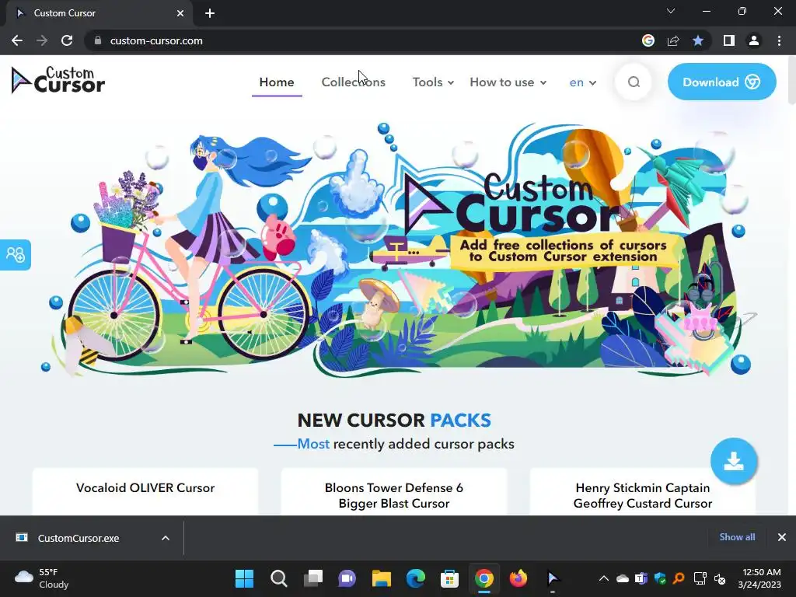This screenshot has width=796, height=597.
Task: Close the Custom Cursor tab
Action: click(x=180, y=13)
